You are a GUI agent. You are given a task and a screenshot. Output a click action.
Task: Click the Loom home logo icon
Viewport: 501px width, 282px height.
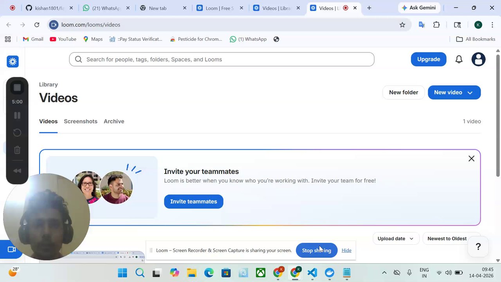click(13, 61)
